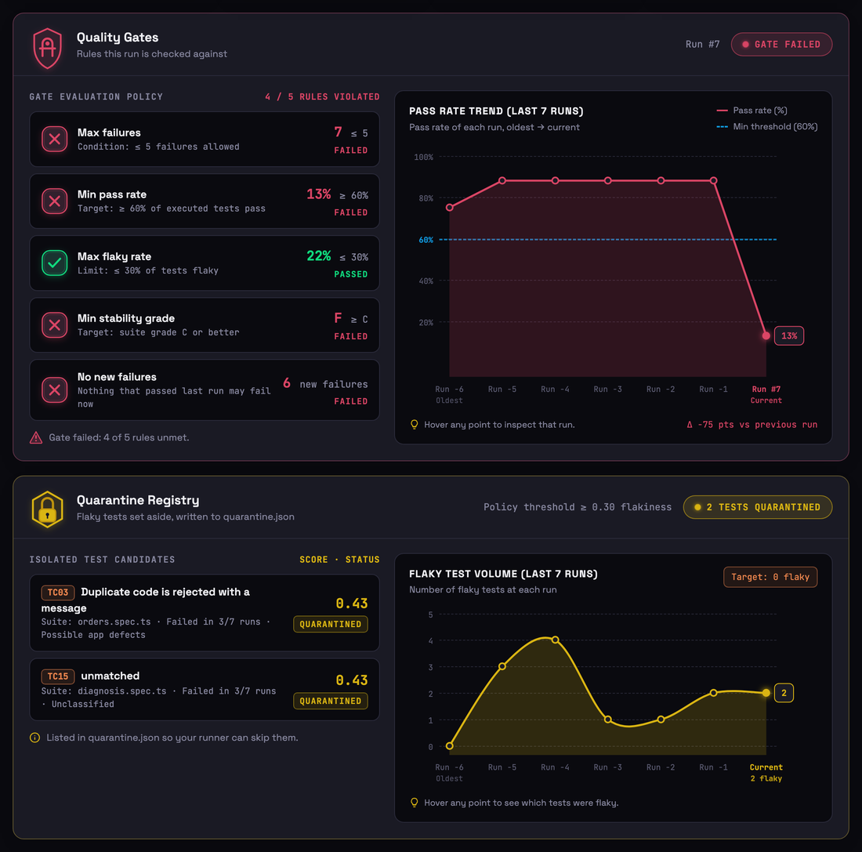Select the Run -5 point on pass rate chart

502,180
